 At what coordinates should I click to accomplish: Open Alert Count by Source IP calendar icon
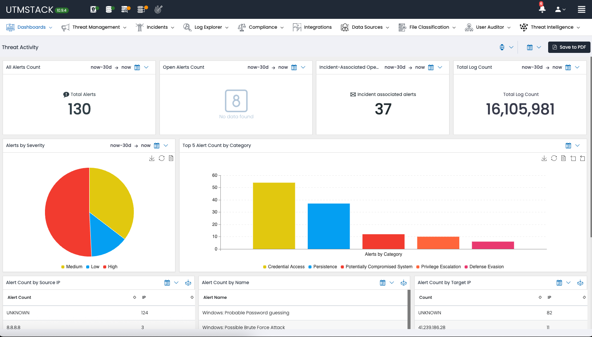(x=167, y=283)
